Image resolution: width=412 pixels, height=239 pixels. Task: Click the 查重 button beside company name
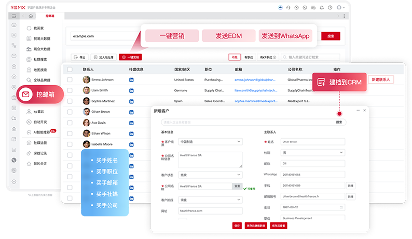(237, 186)
